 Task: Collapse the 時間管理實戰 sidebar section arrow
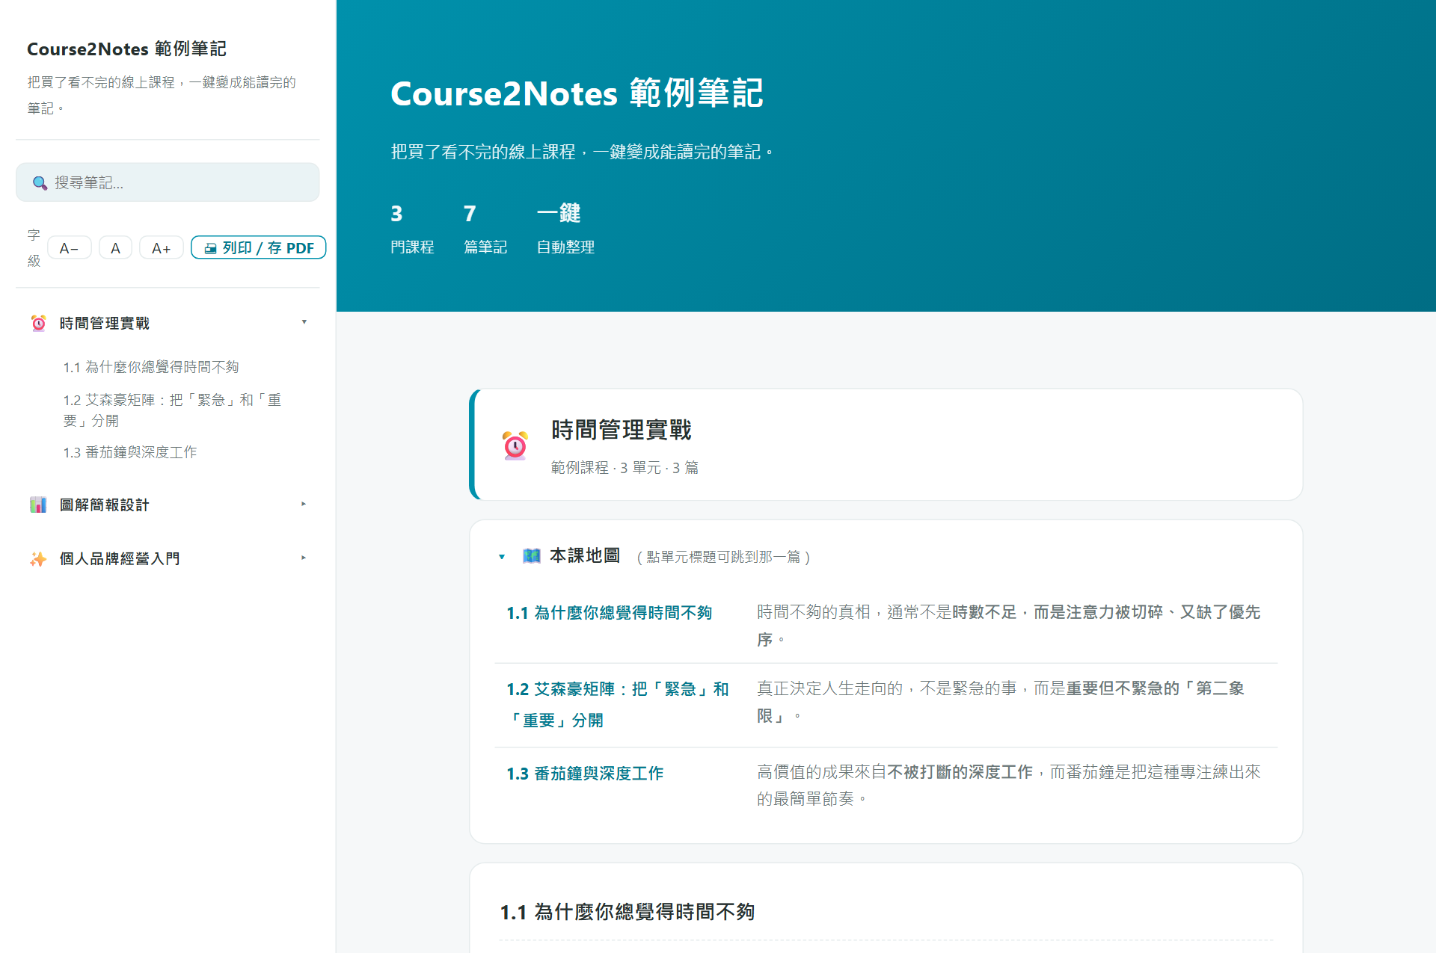point(304,322)
